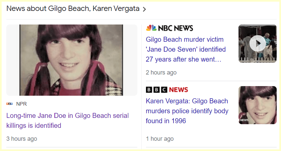
Task: Click the "NBC NEWS" wordmark text
Action: (x=176, y=28)
